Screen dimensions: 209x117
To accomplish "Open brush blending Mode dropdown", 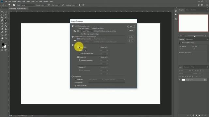I will tap(28, 5).
